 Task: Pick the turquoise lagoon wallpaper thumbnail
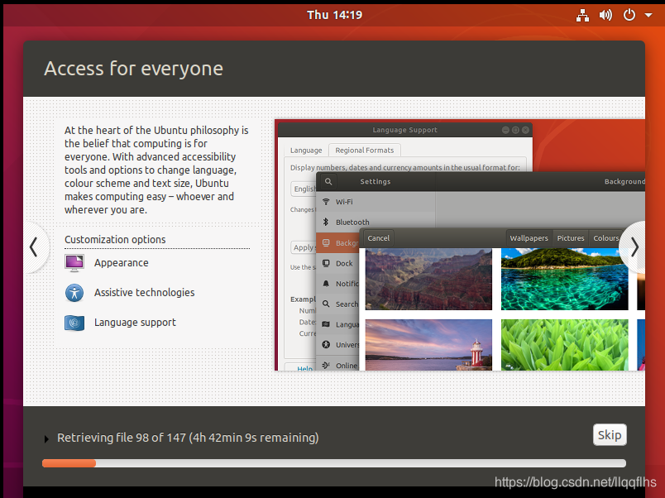pyautogui.click(x=564, y=279)
